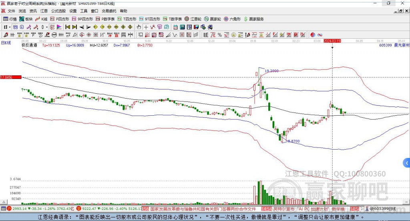This screenshot has width=410, height=221.
Task: Open the calendar date icon
Action: tap(175, 27)
